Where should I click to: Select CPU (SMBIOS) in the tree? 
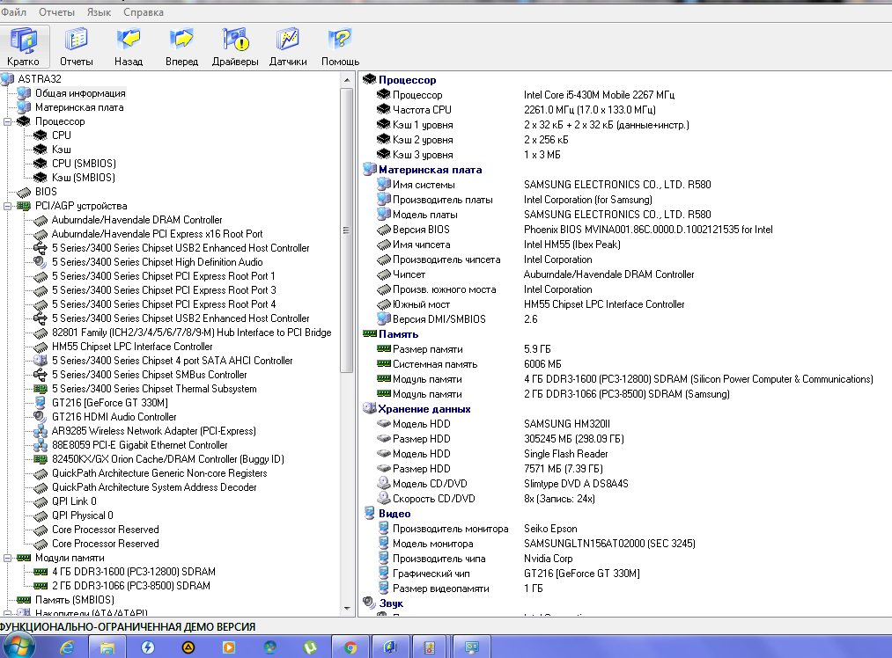[x=84, y=164]
